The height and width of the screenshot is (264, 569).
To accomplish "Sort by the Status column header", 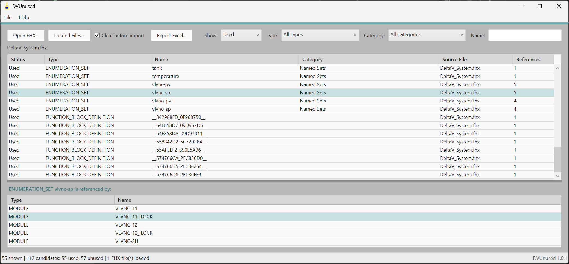I will 26,59.
